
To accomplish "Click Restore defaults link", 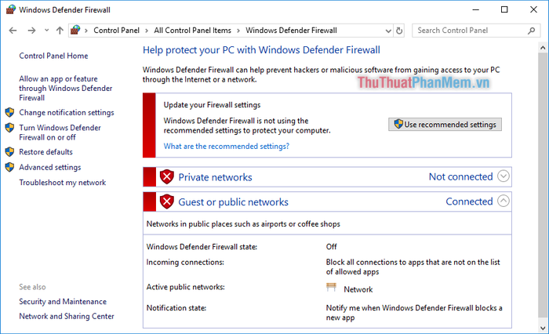I will pos(45,152).
